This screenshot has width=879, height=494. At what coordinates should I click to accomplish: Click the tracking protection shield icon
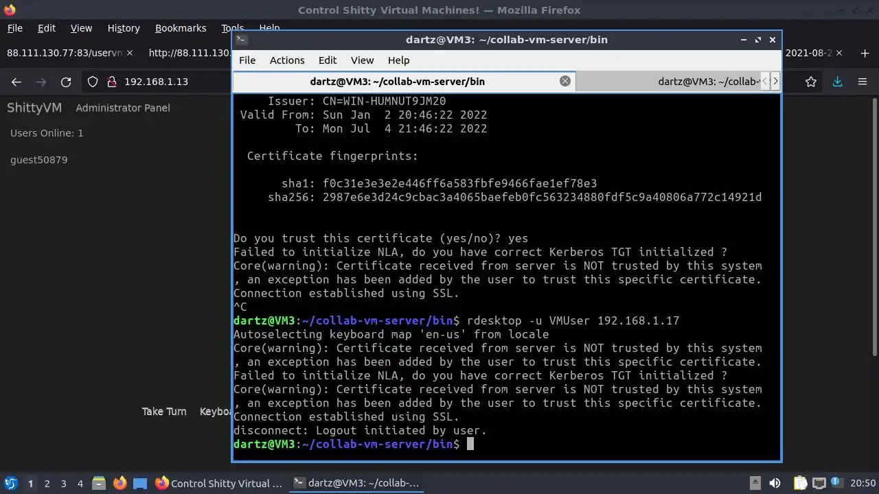(93, 82)
